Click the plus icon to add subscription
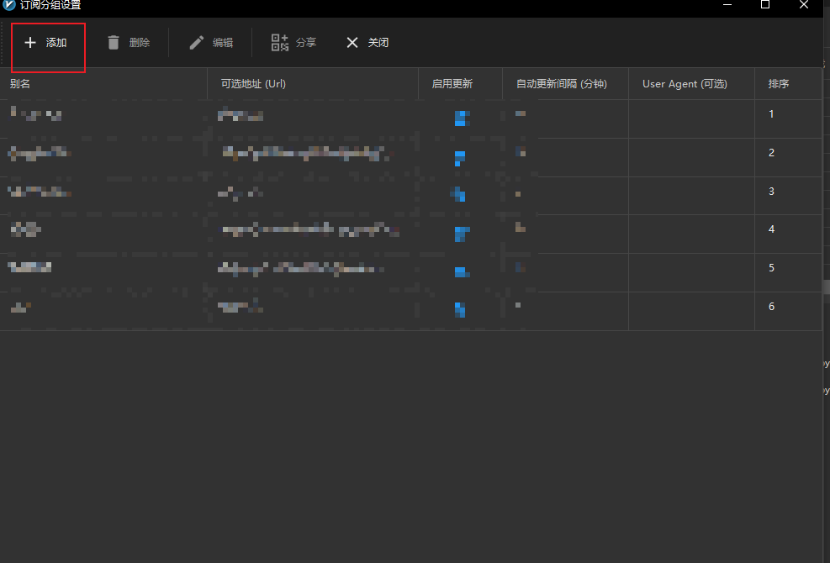Image resolution: width=830 pixels, height=563 pixels. [x=30, y=43]
